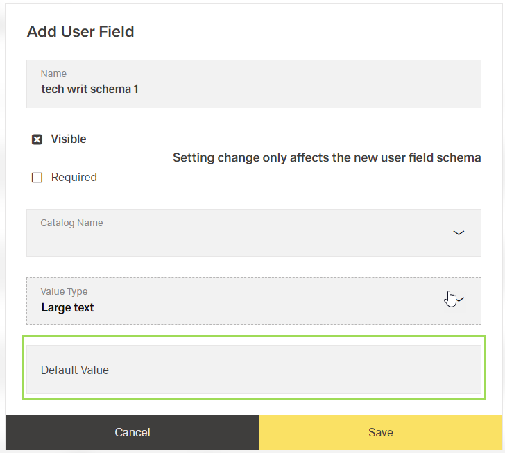The image size is (505, 453).
Task: Click the 'Default Value' placeholder text
Action: (75, 370)
